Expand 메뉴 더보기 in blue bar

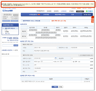pos(87,15)
